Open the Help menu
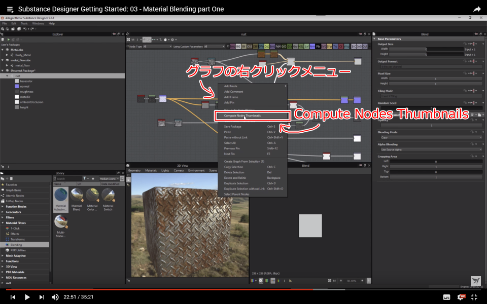Viewport: 487px width, 304px height. coord(52,24)
